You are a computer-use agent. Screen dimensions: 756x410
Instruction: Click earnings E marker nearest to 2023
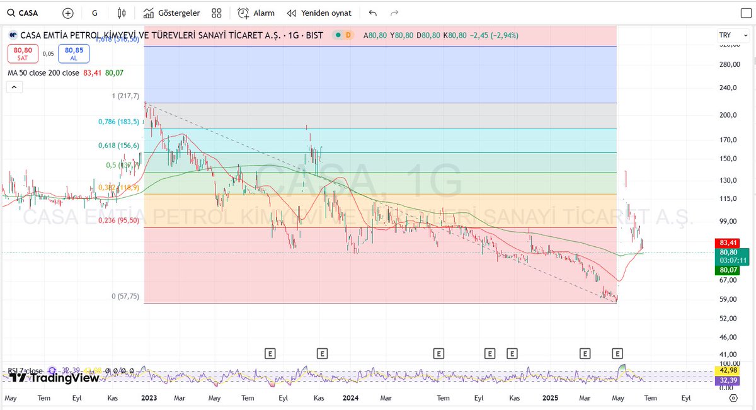[270, 353]
